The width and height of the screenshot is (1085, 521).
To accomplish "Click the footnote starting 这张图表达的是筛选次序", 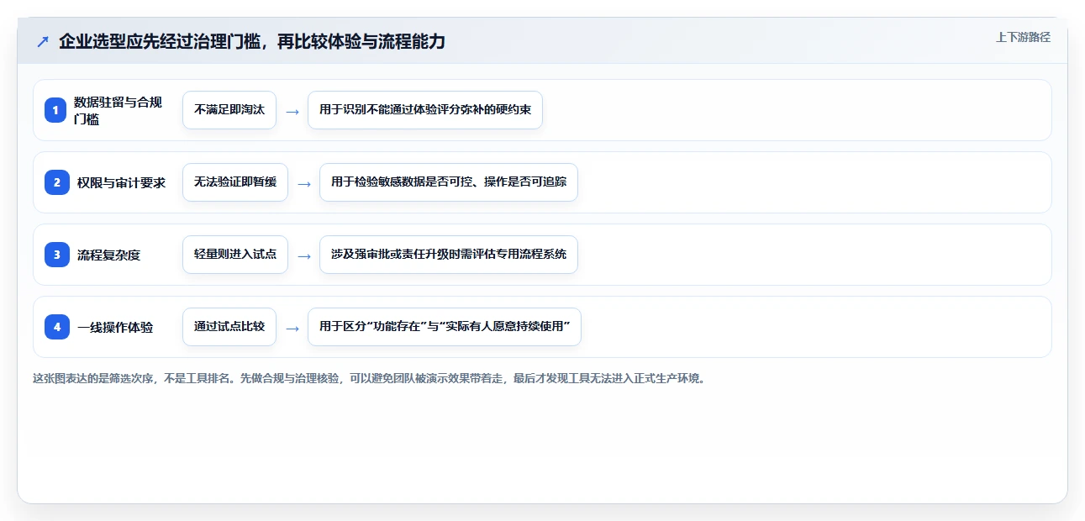I will point(371,378).
